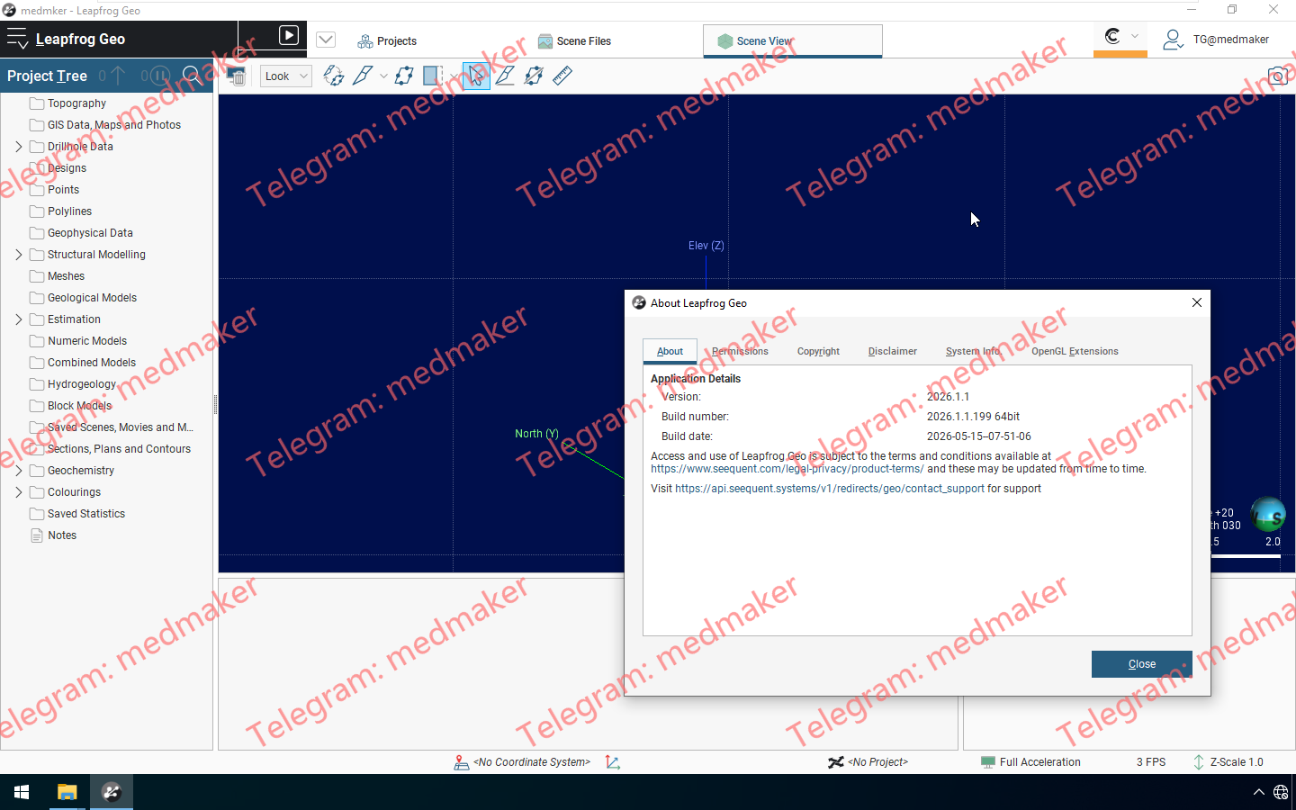This screenshot has width=1296, height=810.
Task: Select GIS Data, Maps and Photos folder
Action: [113, 125]
